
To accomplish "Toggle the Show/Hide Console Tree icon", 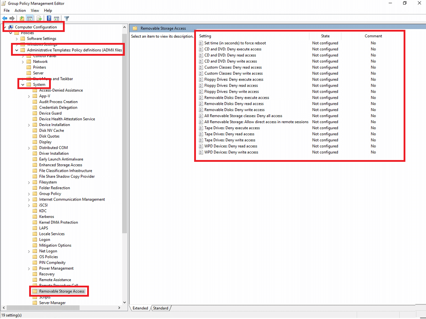I will pyautogui.click(x=30, y=18).
